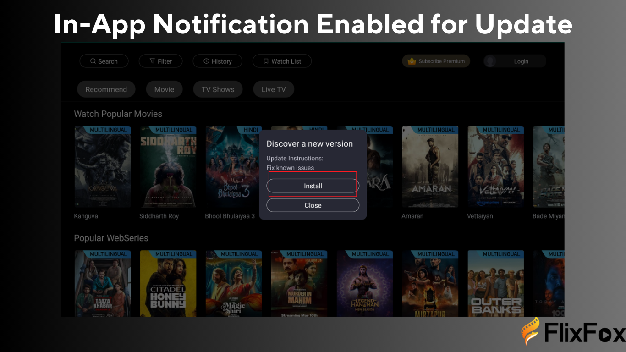The width and height of the screenshot is (626, 352).
Task: Click the Bhool Bhulaiyaa 3 title
Action: pyautogui.click(x=230, y=216)
